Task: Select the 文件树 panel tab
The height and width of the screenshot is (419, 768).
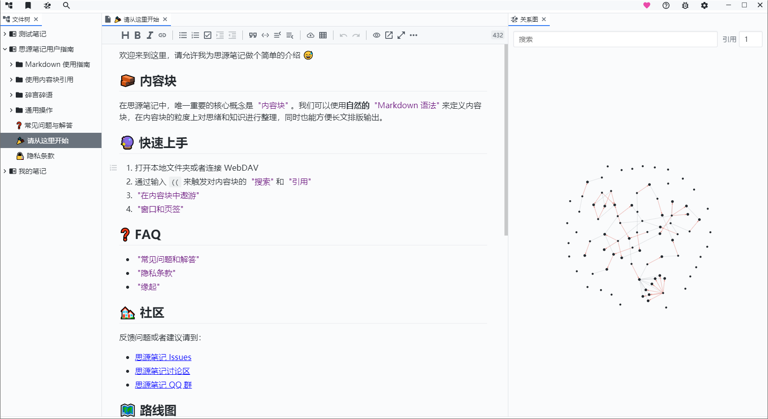Action: click(21, 20)
